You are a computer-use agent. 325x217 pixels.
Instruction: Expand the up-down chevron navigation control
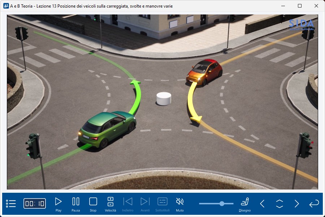tap(279, 204)
